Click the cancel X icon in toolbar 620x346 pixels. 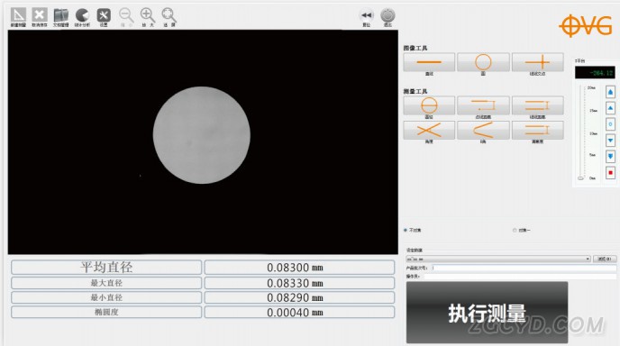pyautogui.click(x=40, y=15)
